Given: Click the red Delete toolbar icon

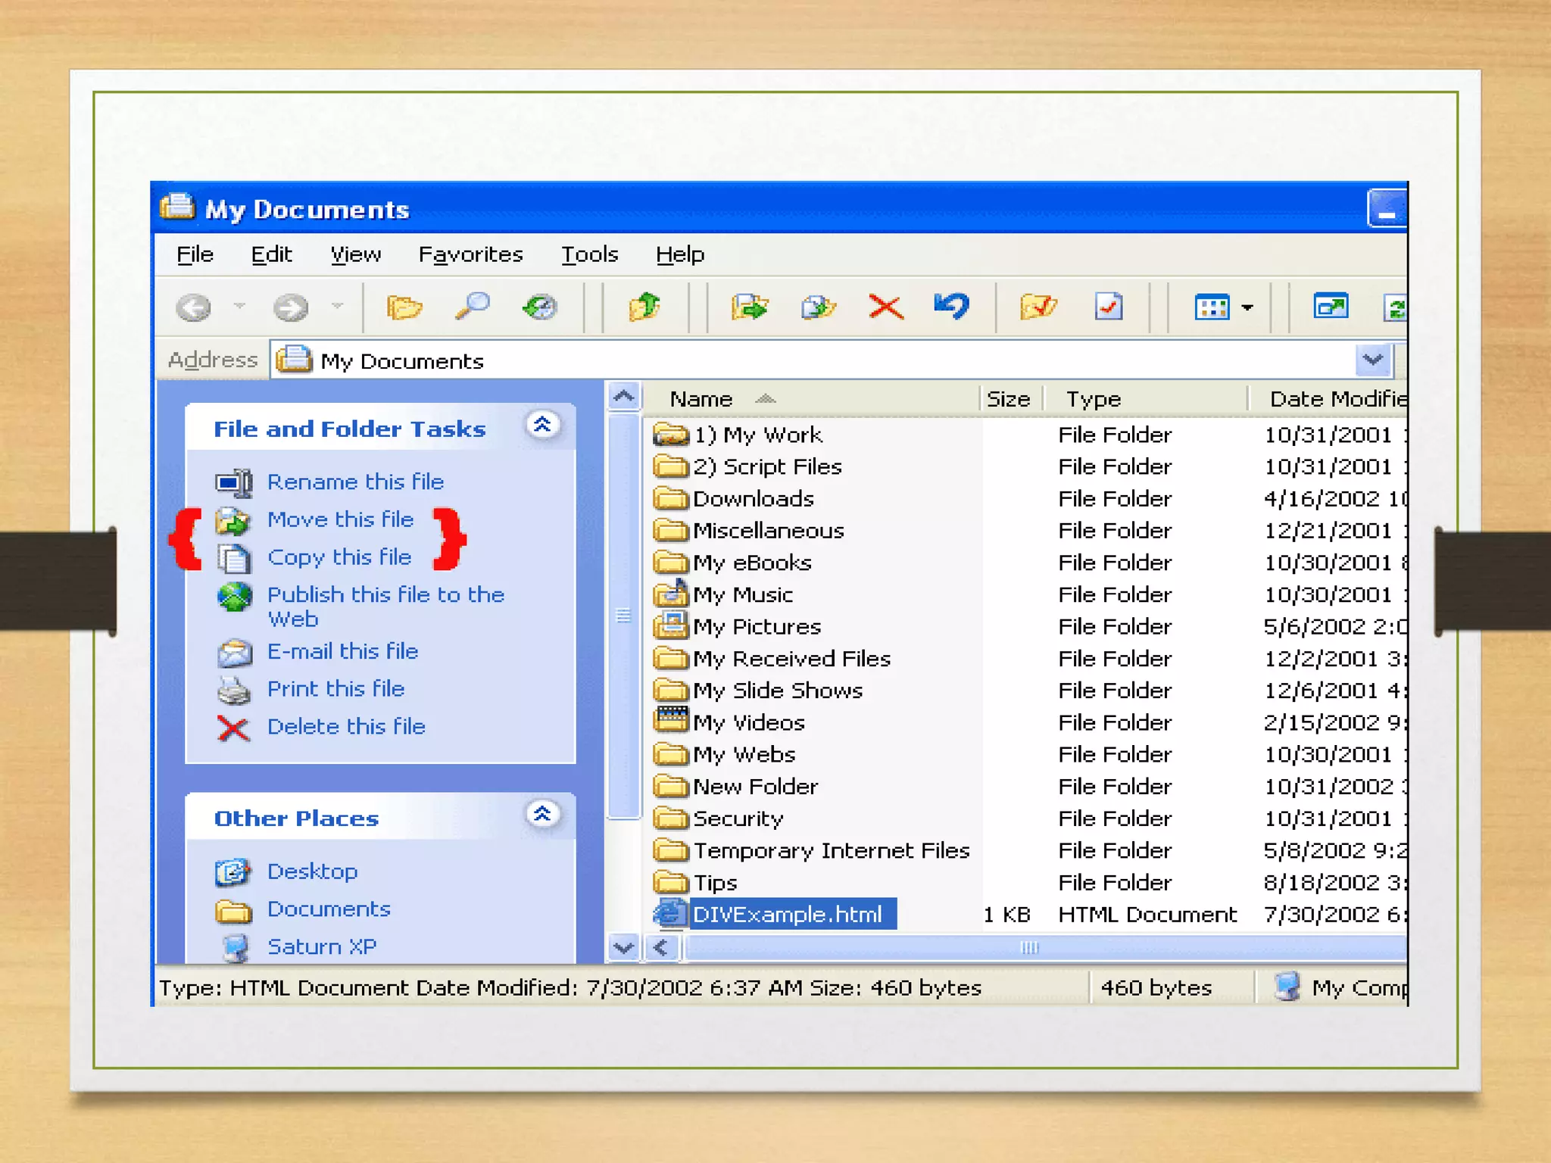Looking at the screenshot, I should pyautogui.click(x=885, y=307).
